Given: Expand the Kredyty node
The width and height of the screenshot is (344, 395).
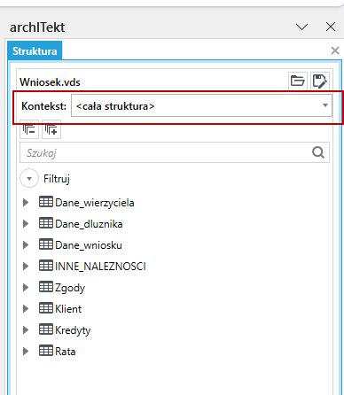Looking at the screenshot, I should click(26, 330).
